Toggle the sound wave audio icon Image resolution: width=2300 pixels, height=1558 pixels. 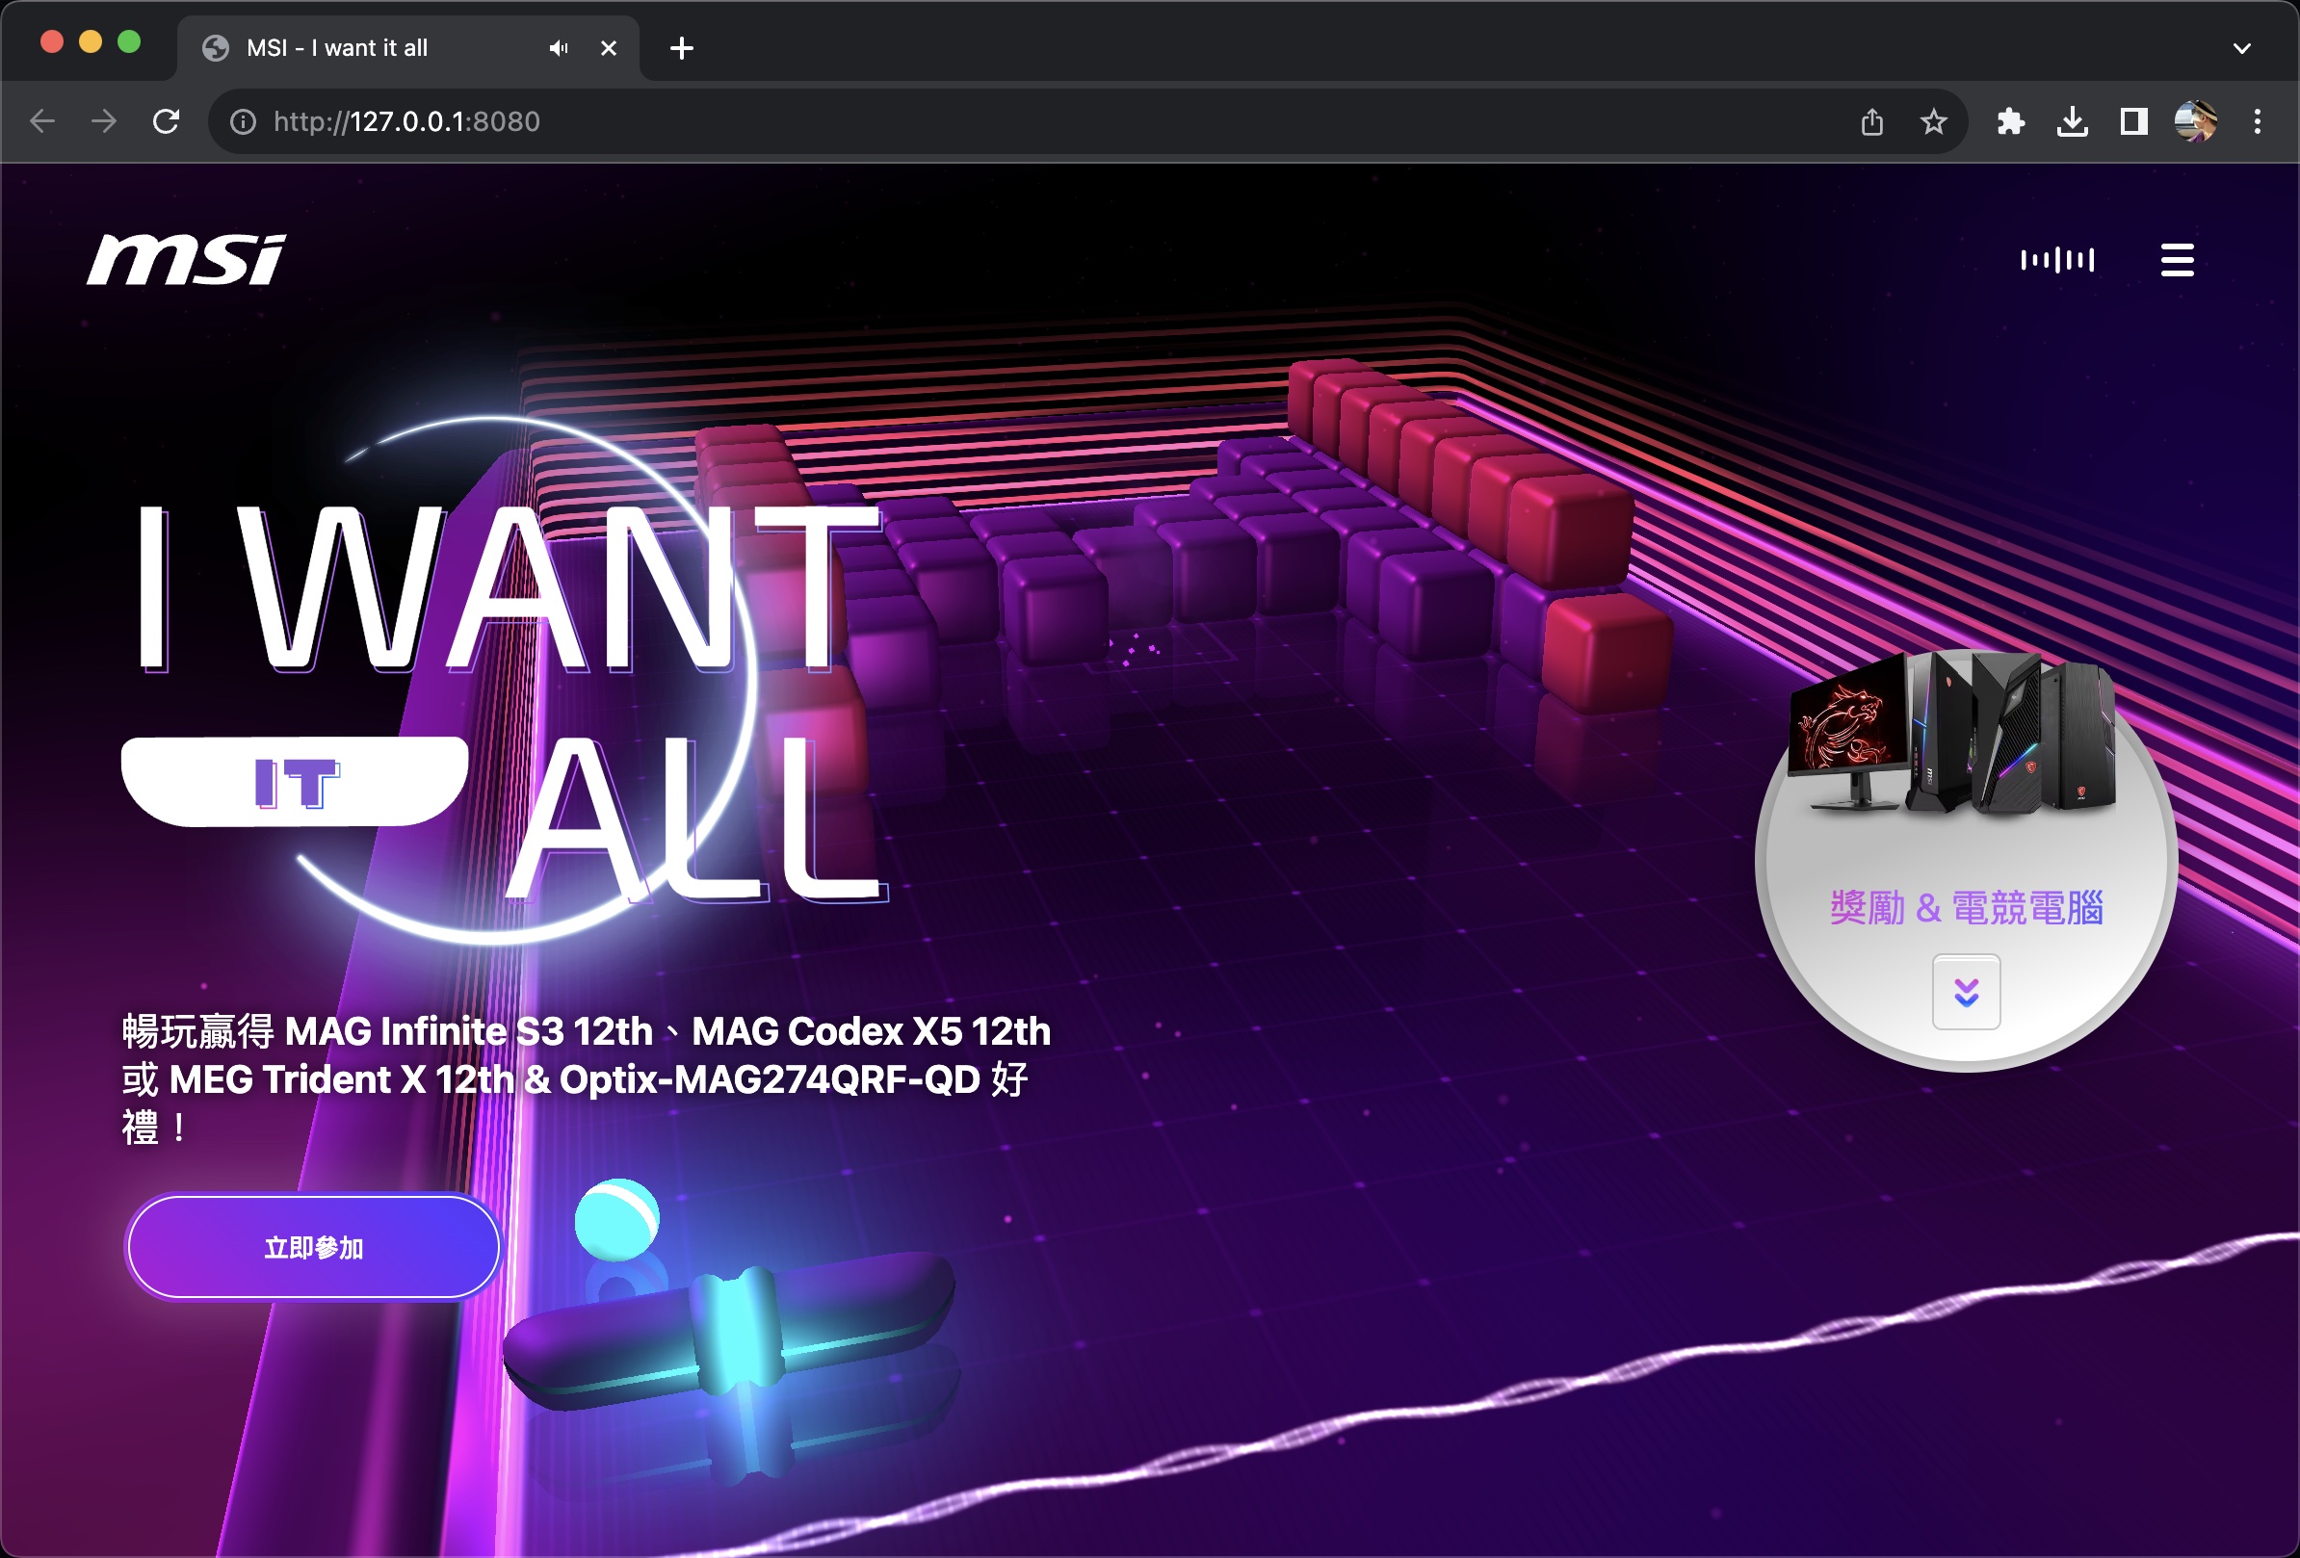point(2056,260)
